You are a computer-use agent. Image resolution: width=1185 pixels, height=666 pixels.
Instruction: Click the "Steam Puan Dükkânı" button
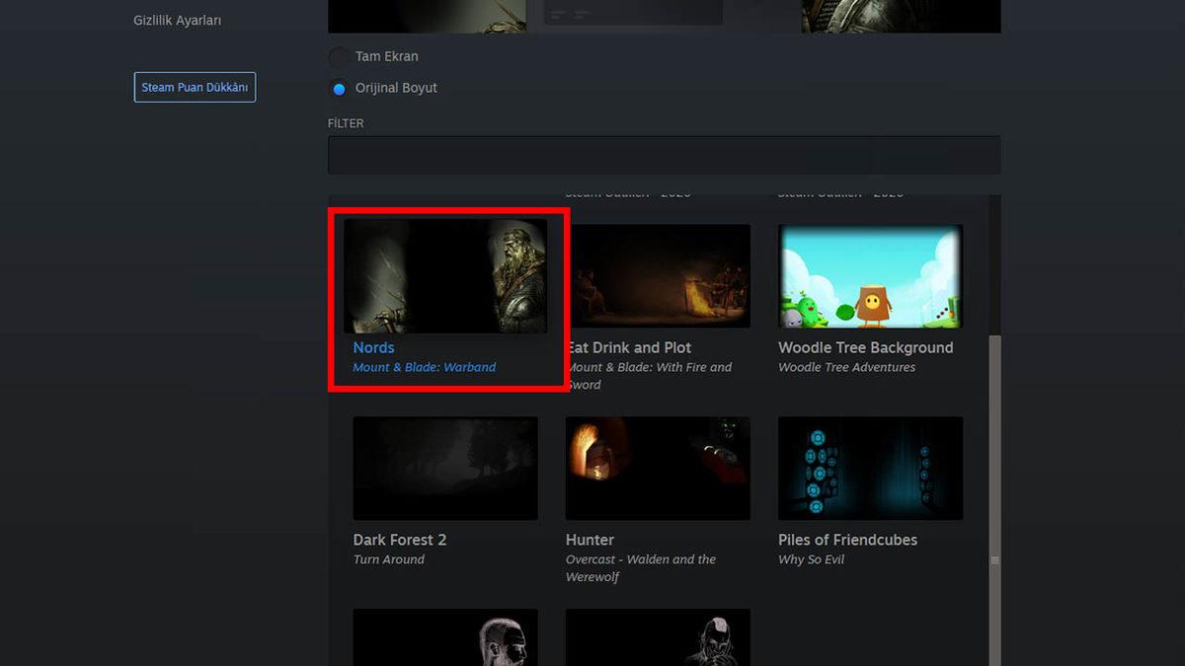[195, 87]
